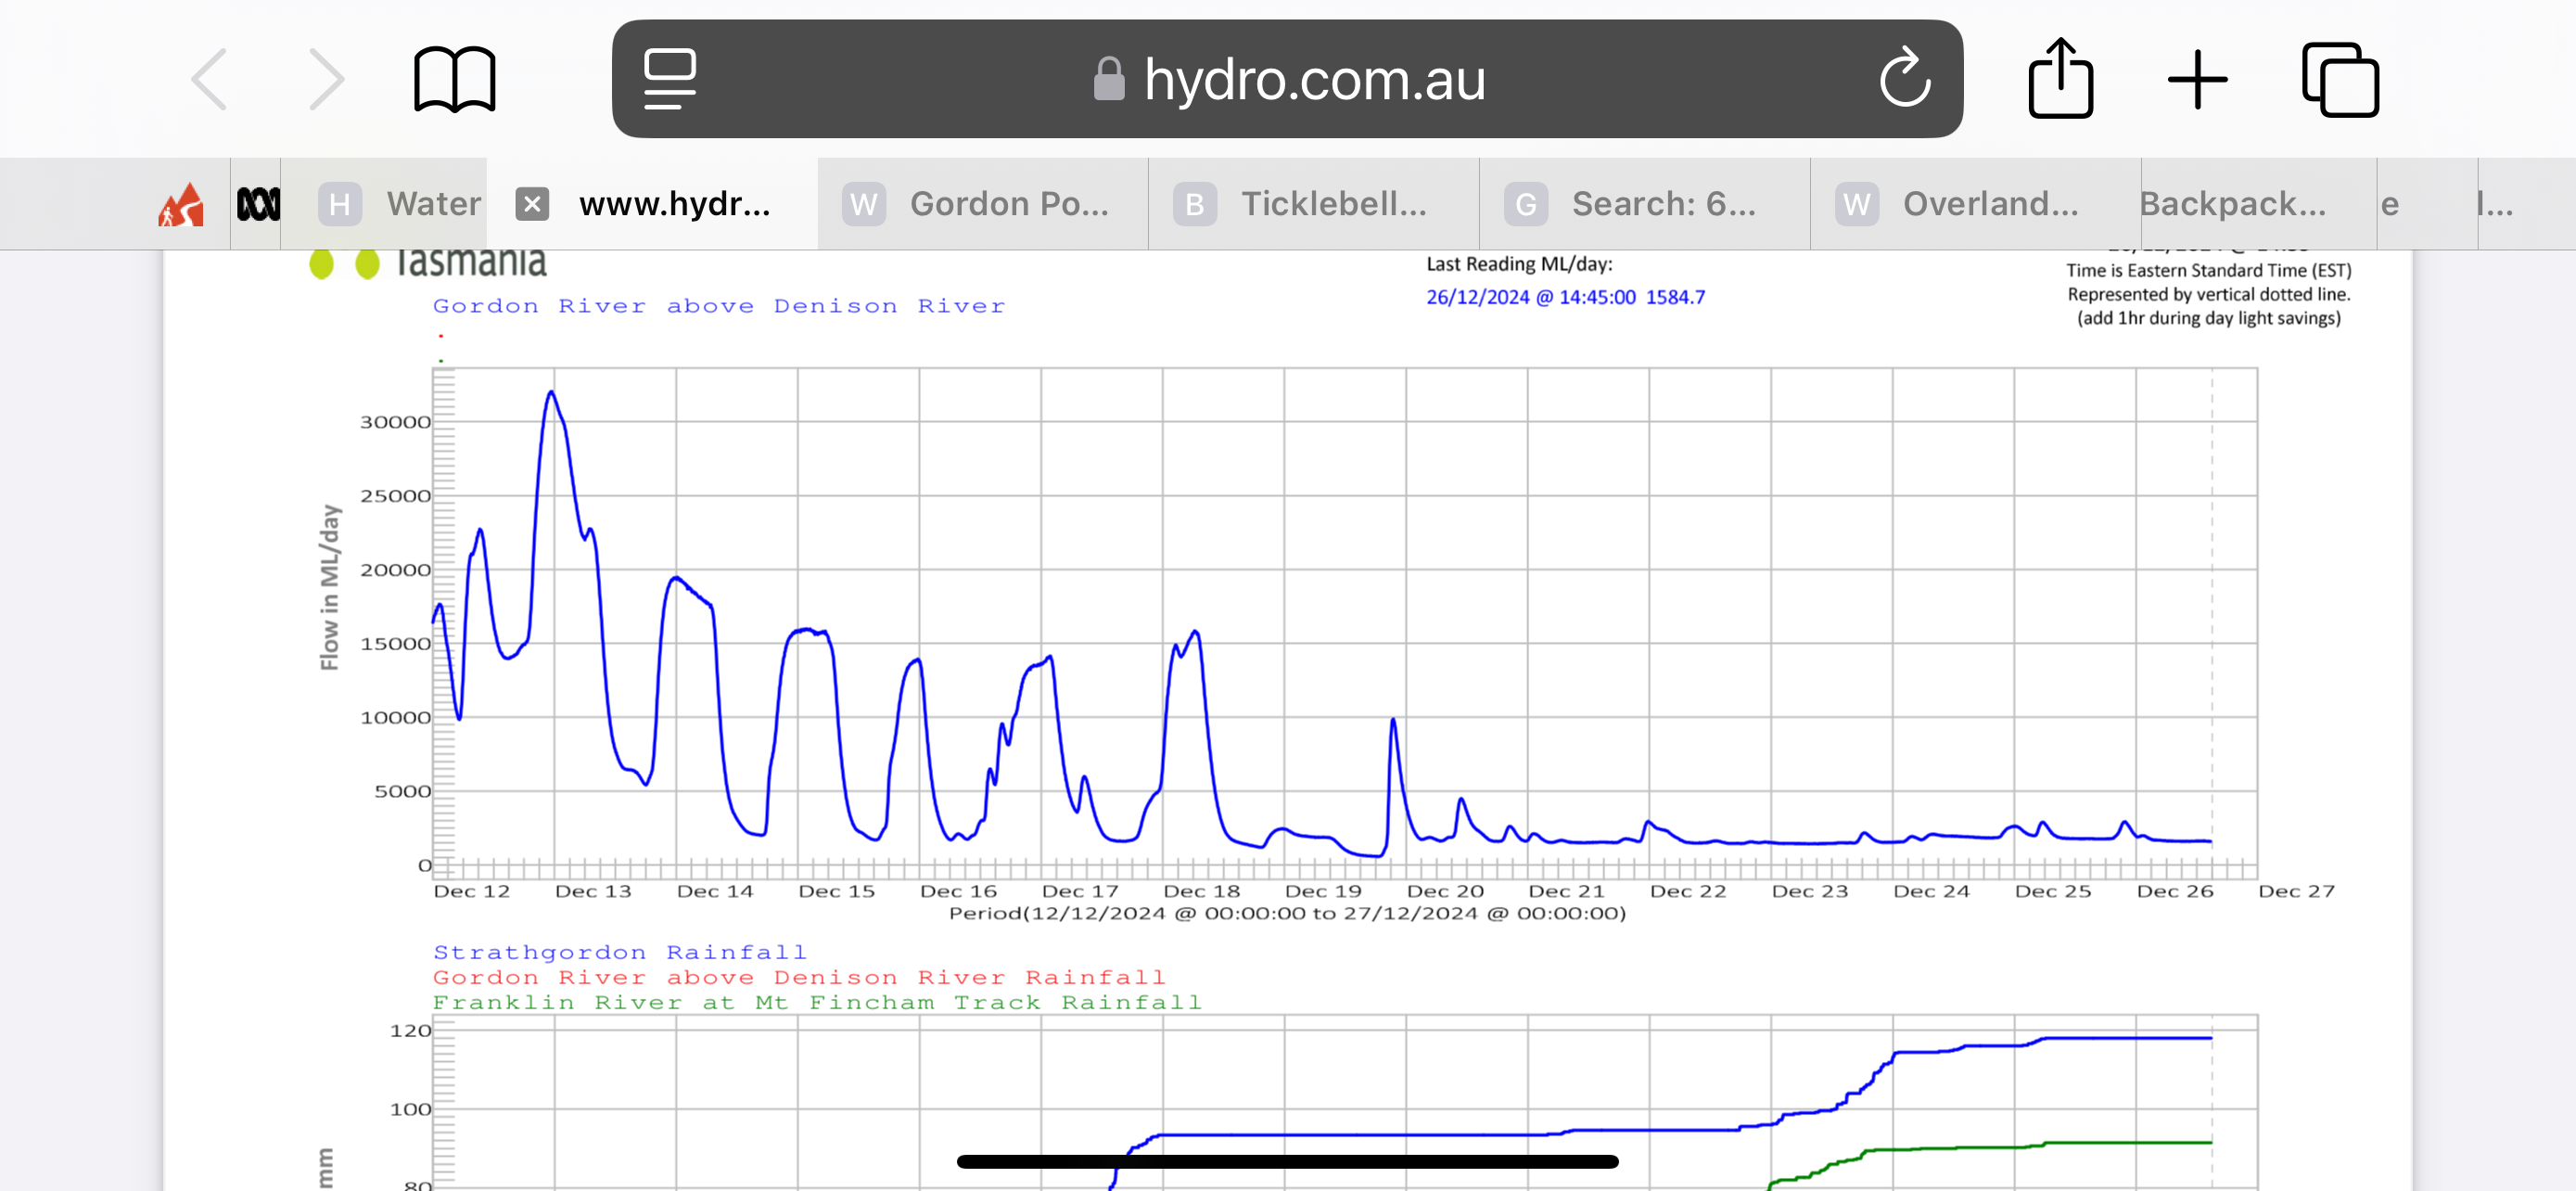Image resolution: width=2576 pixels, height=1191 pixels.
Task: Click the 'Strathgordon Rainfall' legend label
Action: pos(619,952)
